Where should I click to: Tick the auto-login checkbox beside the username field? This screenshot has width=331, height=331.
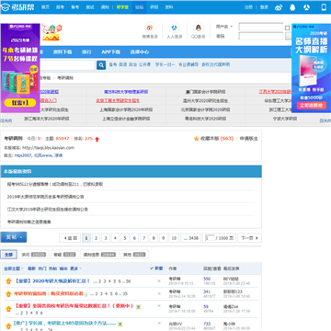[287, 28]
